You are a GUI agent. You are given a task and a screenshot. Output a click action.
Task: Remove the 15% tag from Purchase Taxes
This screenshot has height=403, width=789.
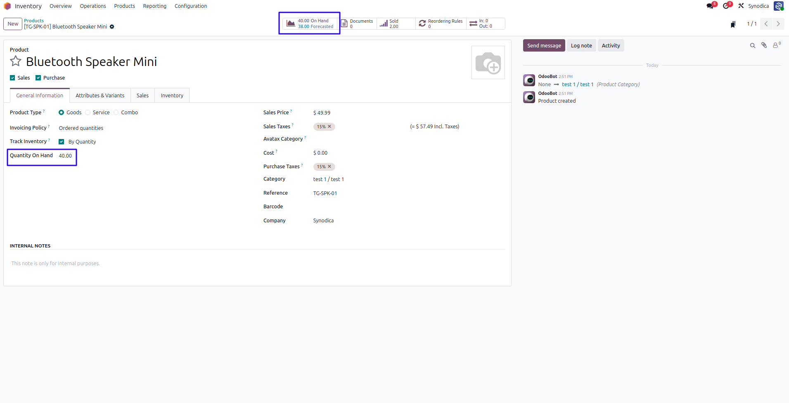pyautogui.click(x=329, y=167)
